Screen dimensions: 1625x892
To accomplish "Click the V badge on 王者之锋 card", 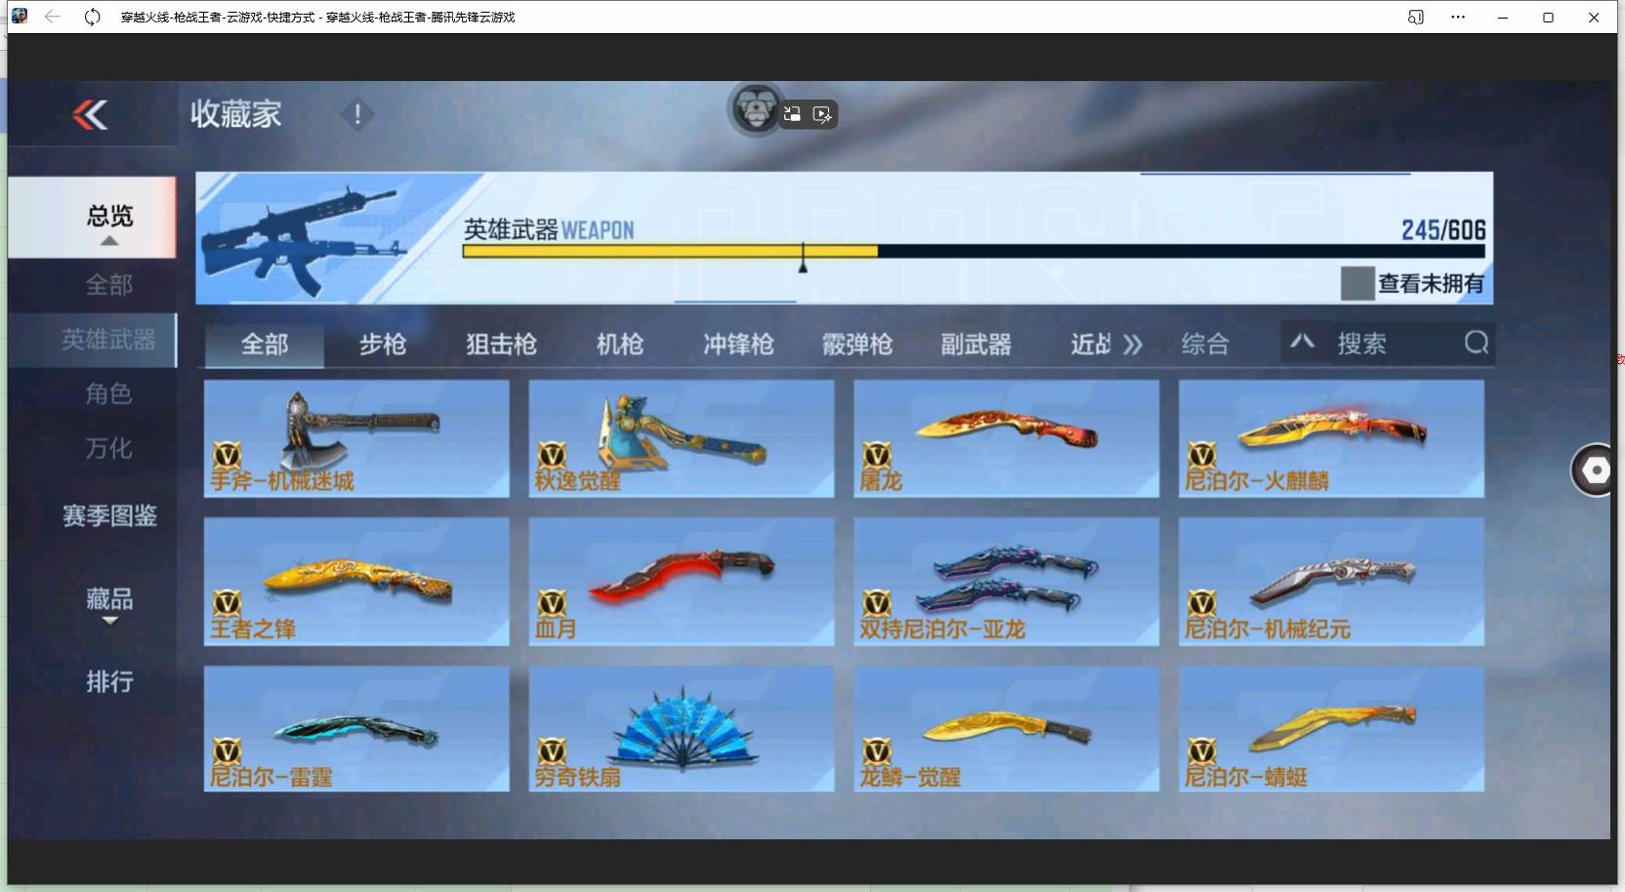I will [227, 602].
